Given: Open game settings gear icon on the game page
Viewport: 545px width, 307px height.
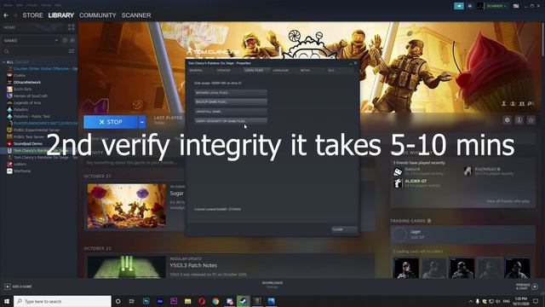Looking at the screenshot, I should click(508, 120).
